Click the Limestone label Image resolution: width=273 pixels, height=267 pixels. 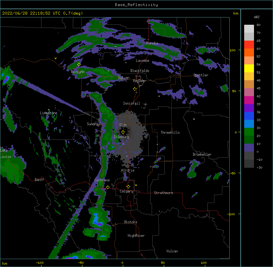(x=48, y=113)
